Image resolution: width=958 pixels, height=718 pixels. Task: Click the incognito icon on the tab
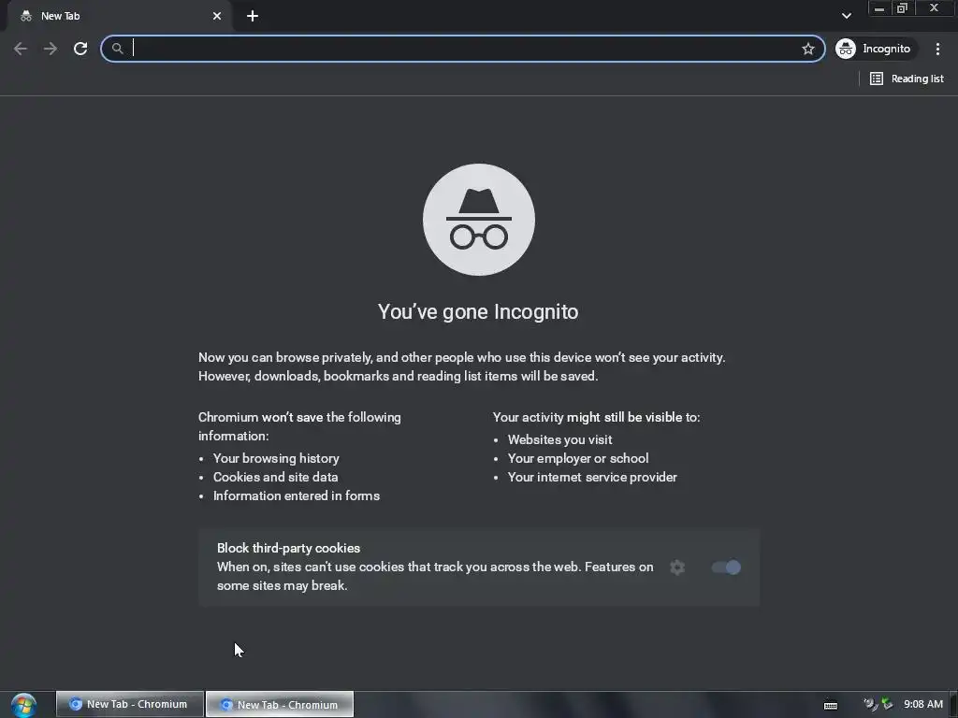(x=25, y=16)
